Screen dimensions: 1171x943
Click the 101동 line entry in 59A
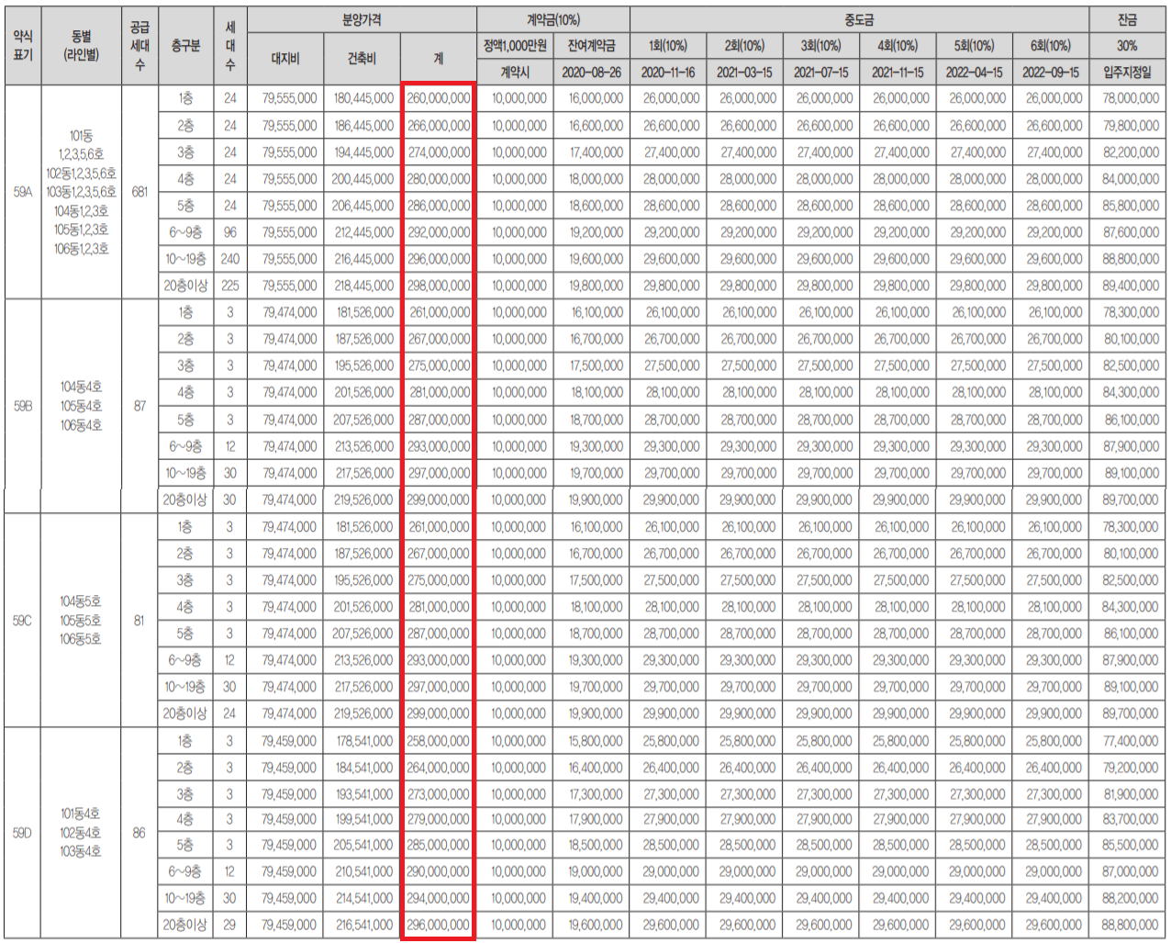click(x=81, y=136)
